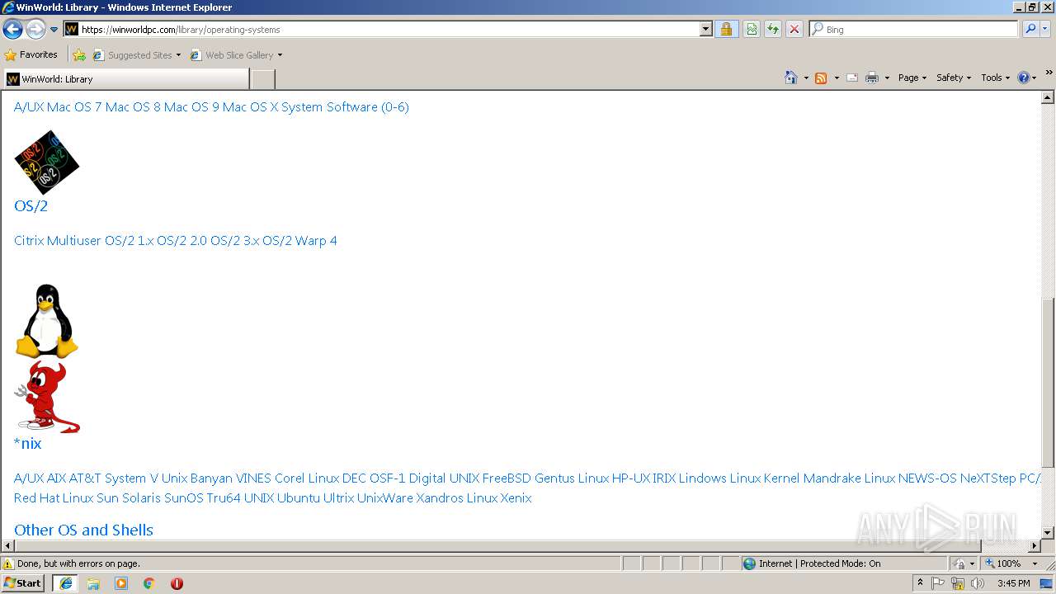Open a new blank tab

(x=262, y=79)
